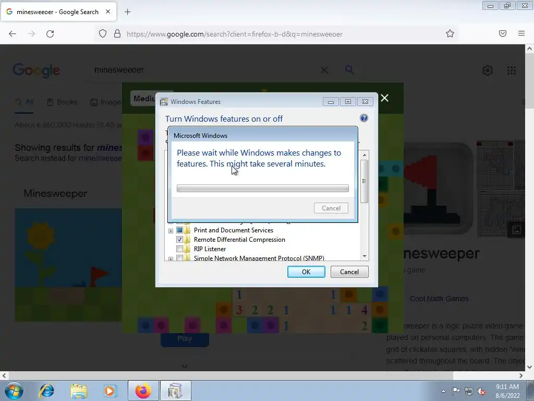Open the Action Center flag icon
The width and height of the screenshot is (534, 401).
(x=456, y=391)
